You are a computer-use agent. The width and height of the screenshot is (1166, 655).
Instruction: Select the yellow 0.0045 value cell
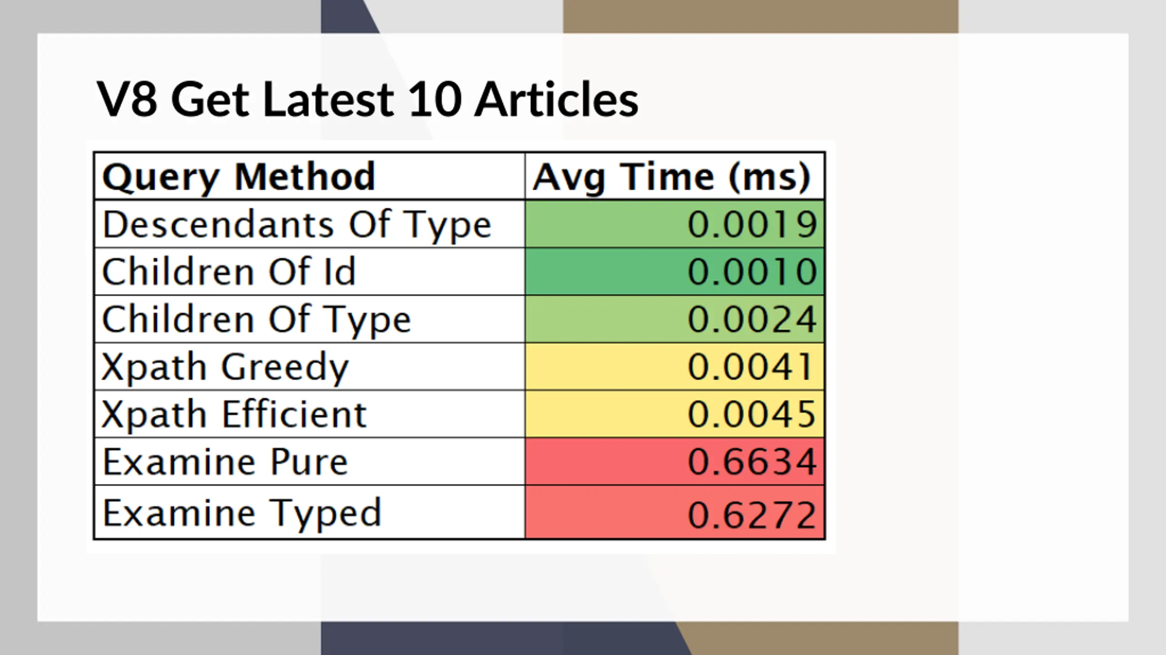tap(675, 414)
